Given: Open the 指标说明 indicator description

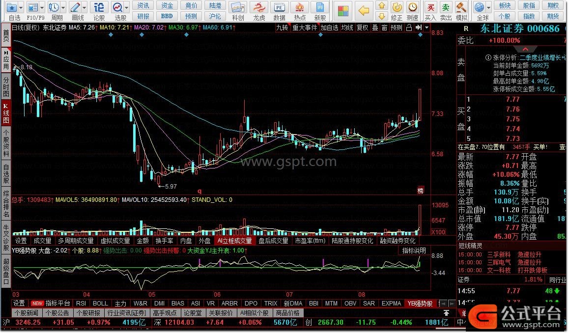Looking at the screenshot, I should click(x=414, y=250).
